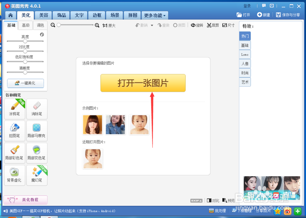This screenshot has height=218, width=306.
Task: Click the 旋转 rotate tool
Action: (197, 25)
